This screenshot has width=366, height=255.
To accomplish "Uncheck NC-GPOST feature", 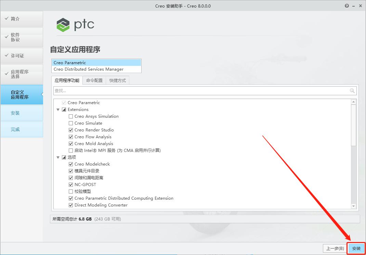I will [x=70, y=185].
